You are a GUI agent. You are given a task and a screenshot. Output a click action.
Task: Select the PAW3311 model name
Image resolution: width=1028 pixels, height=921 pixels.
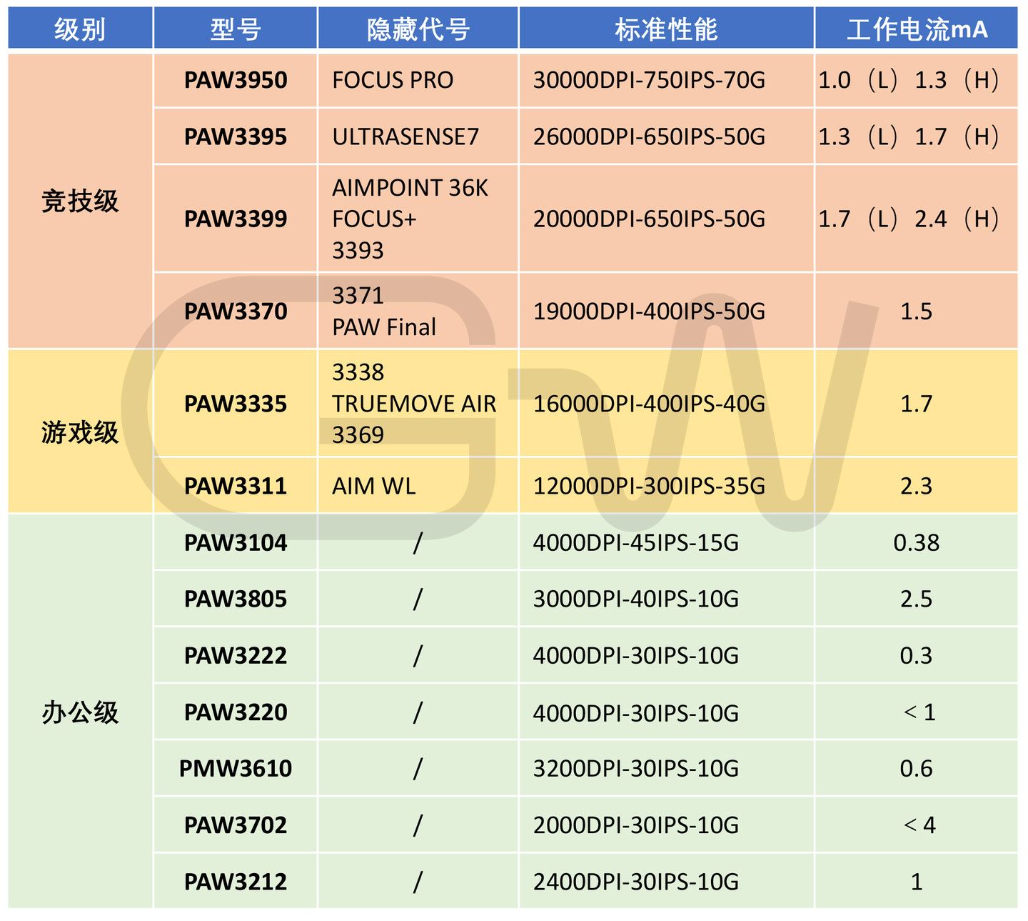click(236, 486)
